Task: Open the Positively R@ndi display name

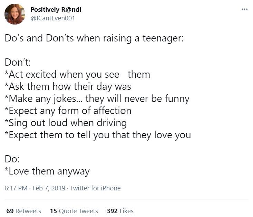Action: pos(56,9)
